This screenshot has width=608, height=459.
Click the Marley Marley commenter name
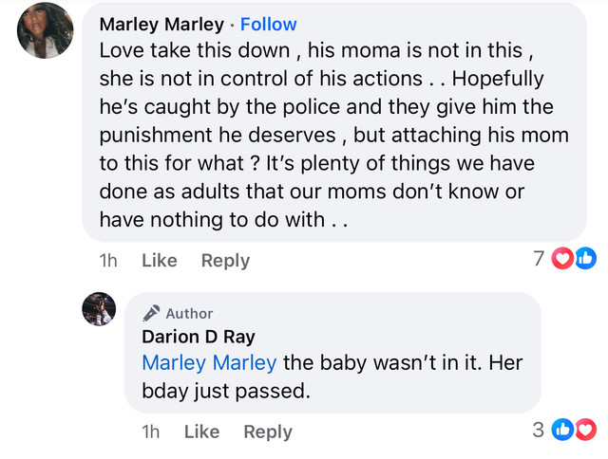(161, 24)
